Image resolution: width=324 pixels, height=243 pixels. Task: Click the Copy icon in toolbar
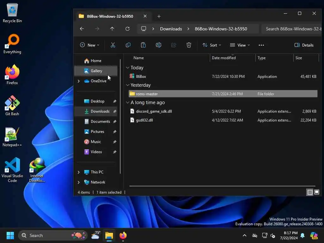[x=128, y=45]
